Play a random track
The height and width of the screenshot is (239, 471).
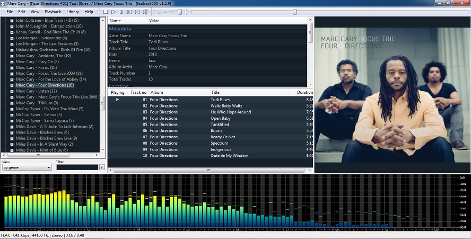145,12
